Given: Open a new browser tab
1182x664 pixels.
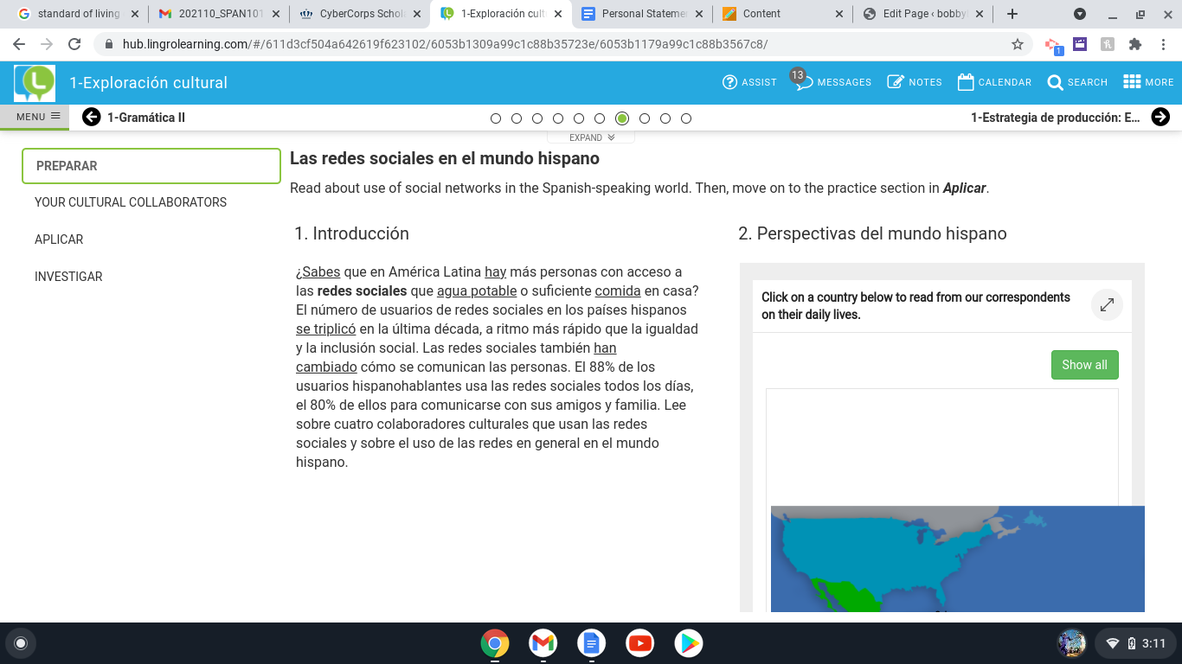Looking at the screenshot, I should coord(1012,14).
